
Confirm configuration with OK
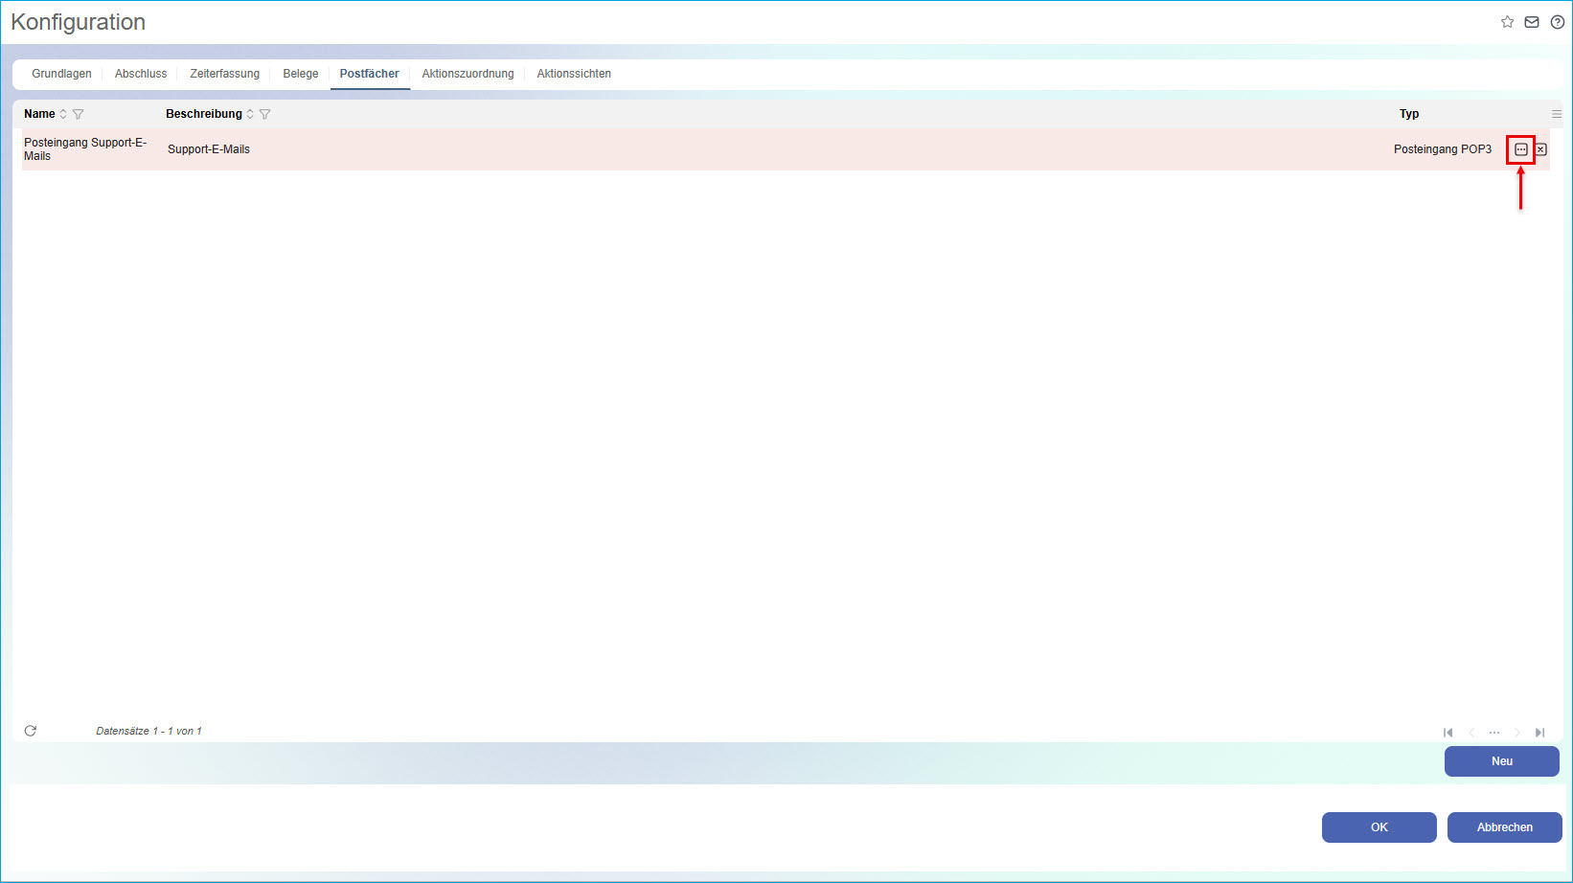point(1379,827)
